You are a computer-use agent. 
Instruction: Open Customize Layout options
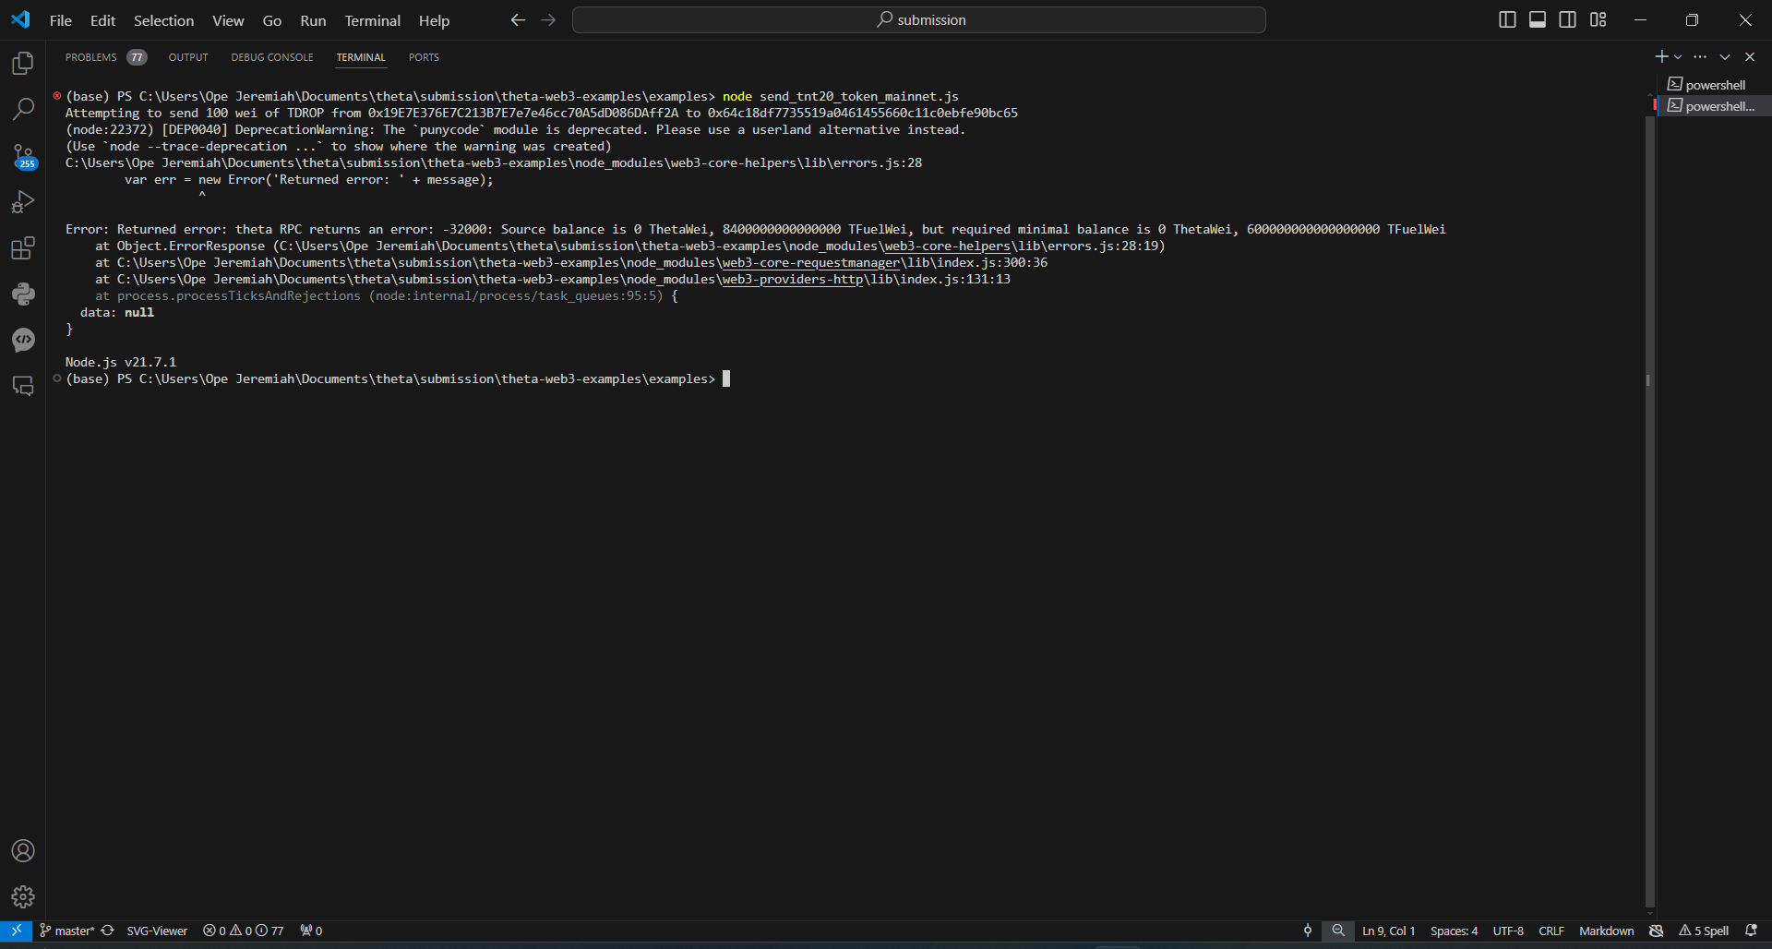(x=1598, y=19)
